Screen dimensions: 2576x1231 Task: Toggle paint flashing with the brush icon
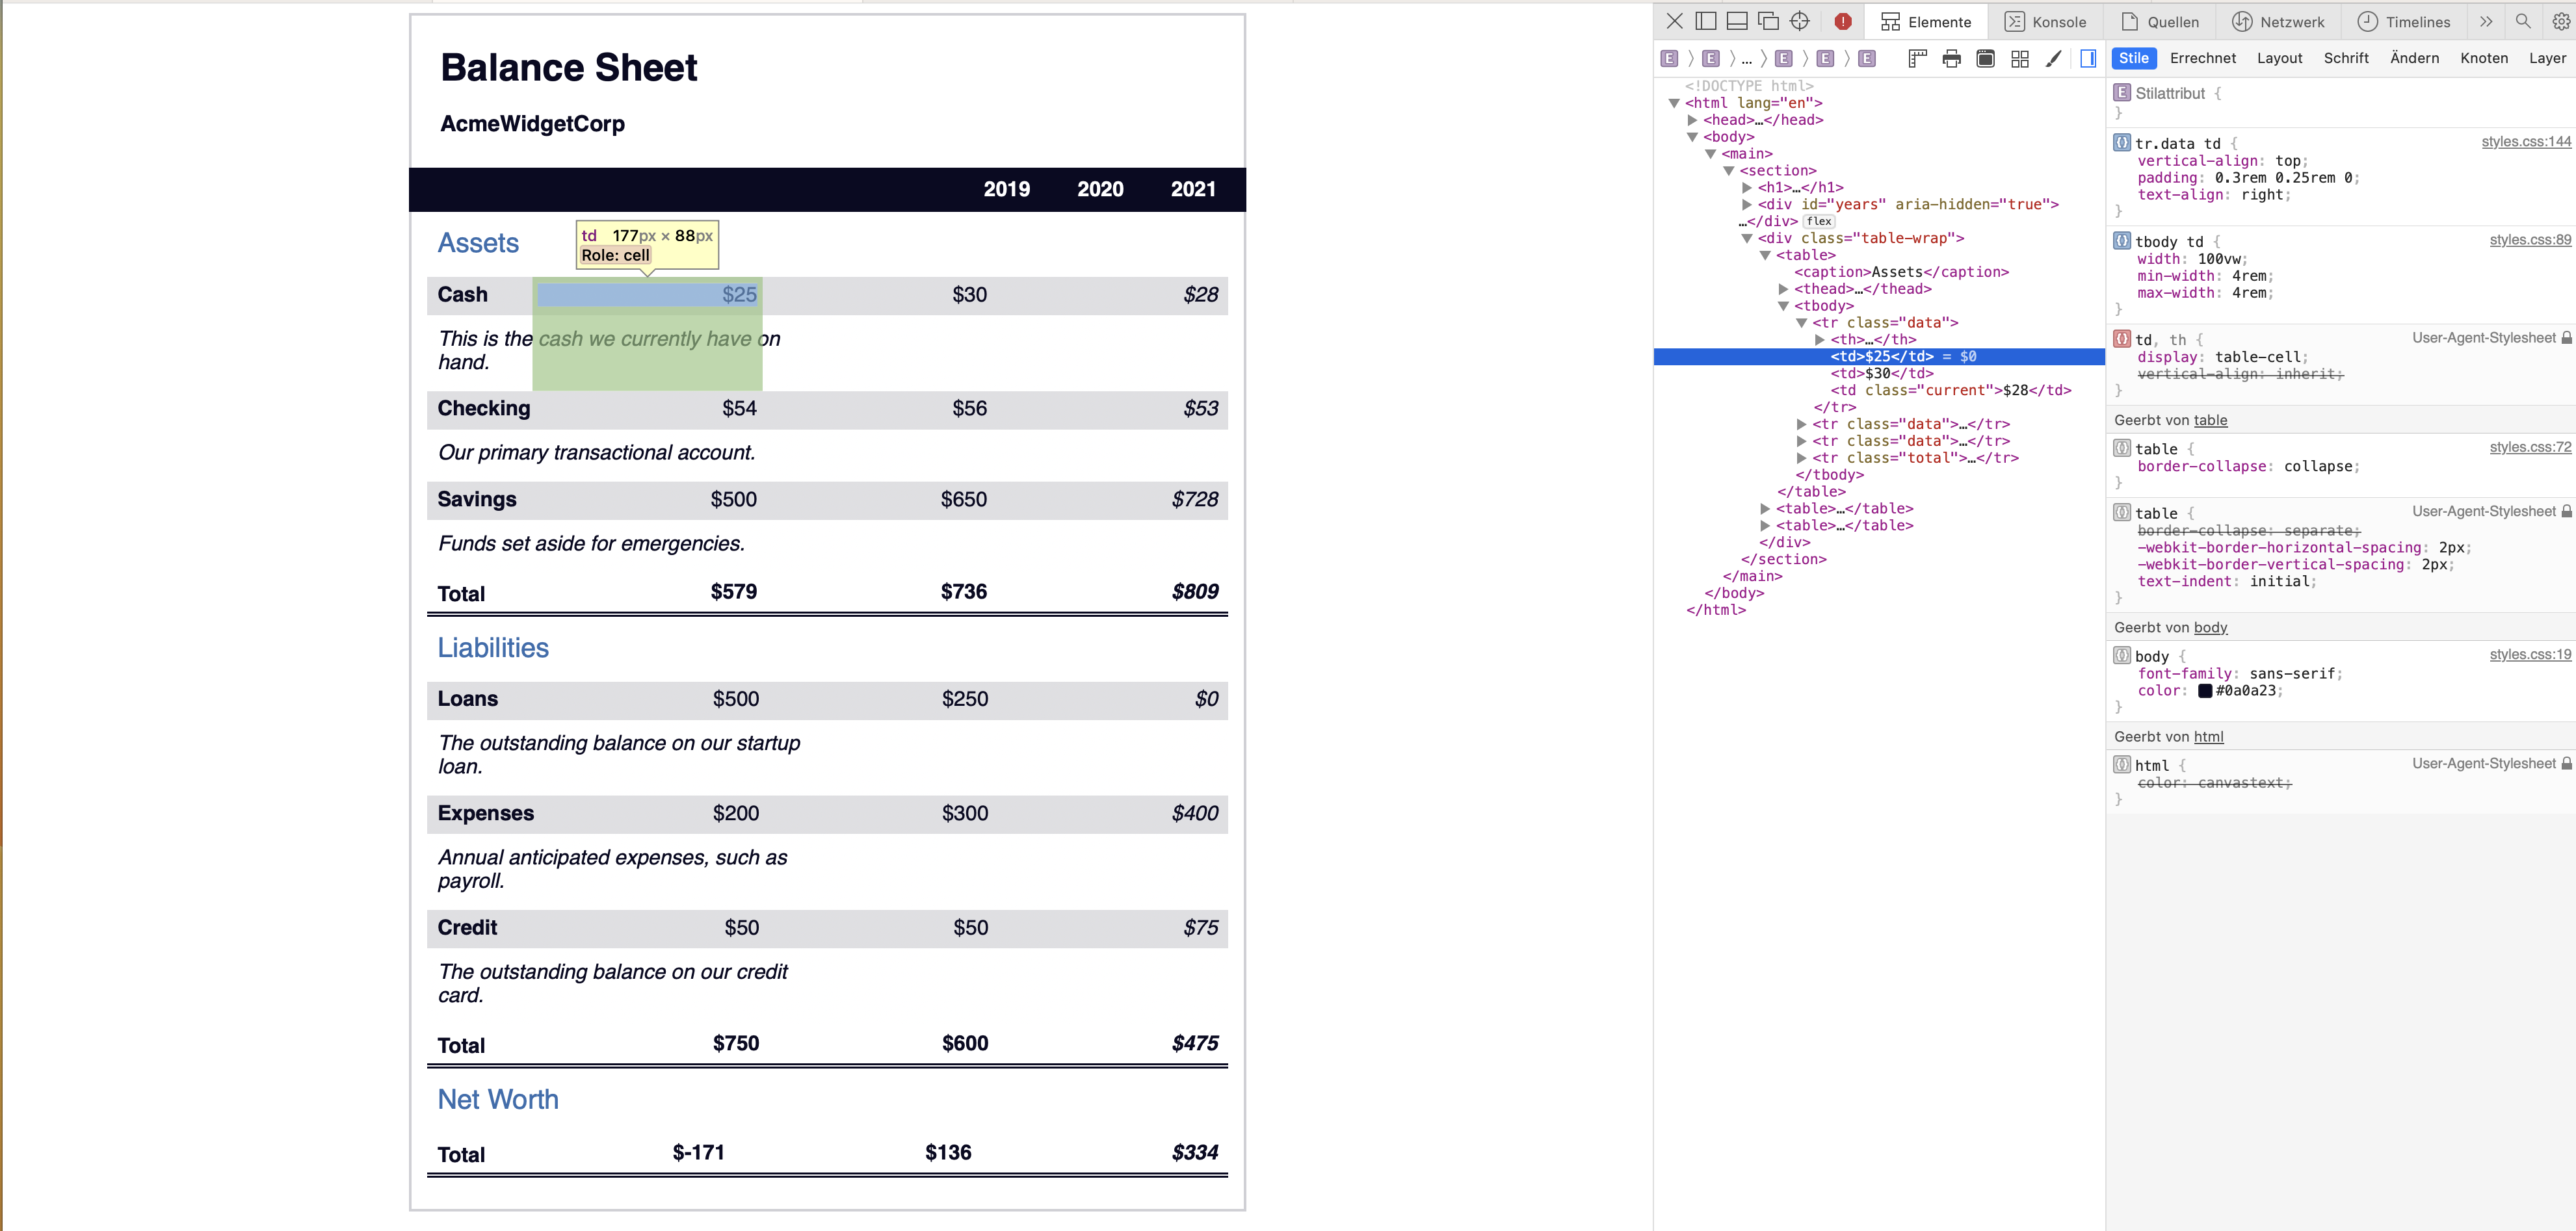click(2052, 58)
